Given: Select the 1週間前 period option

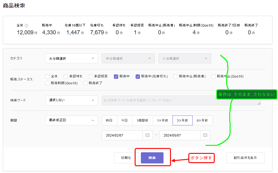Looking at the screenshot, I should coord(142,120).
